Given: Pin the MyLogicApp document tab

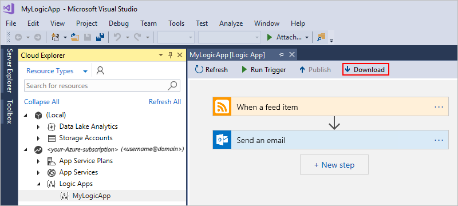Looking at the screenshot, I should [282, 54].
